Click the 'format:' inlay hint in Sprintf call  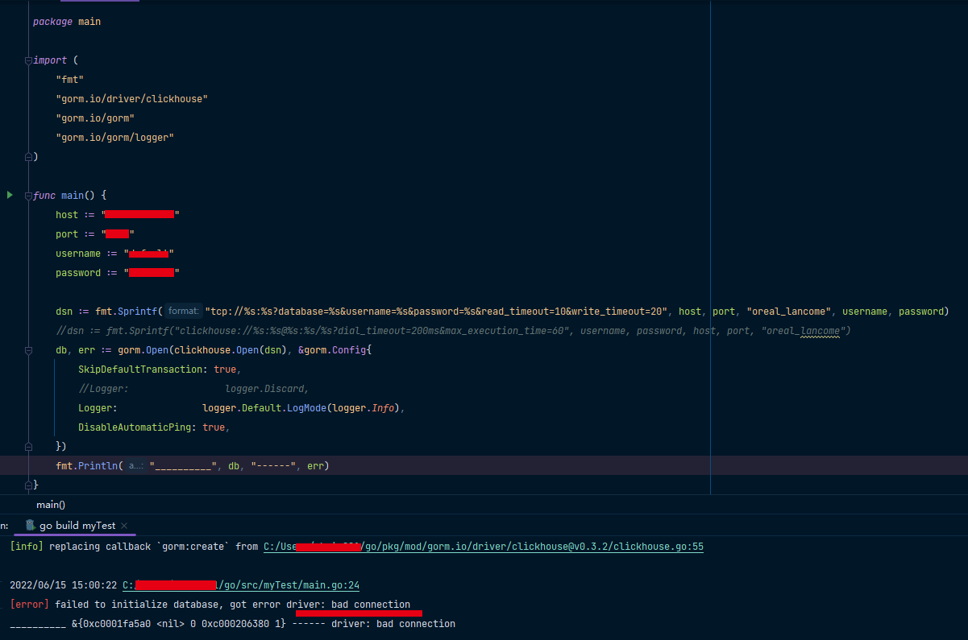point(184,312)
